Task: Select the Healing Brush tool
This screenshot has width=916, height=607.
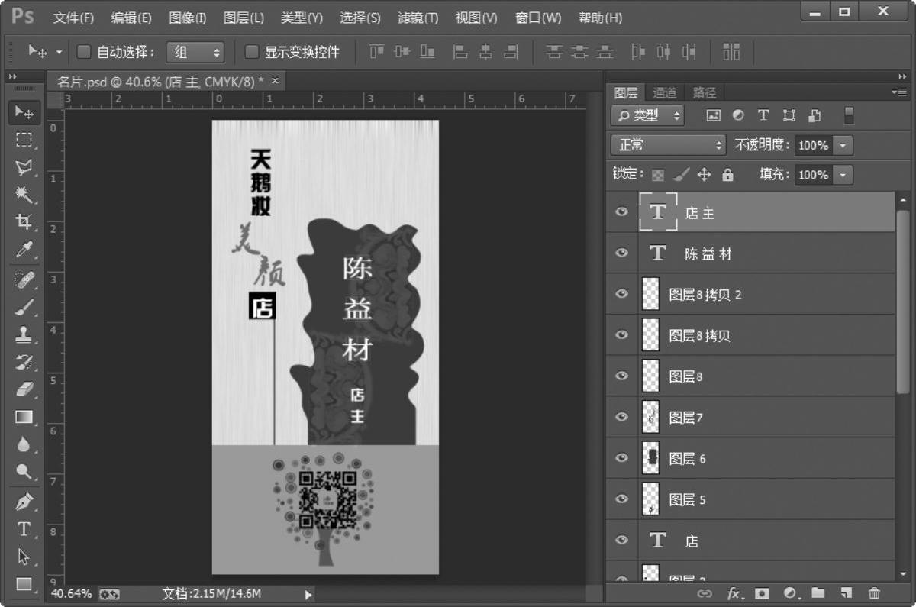Action: (x=24, y=279)
